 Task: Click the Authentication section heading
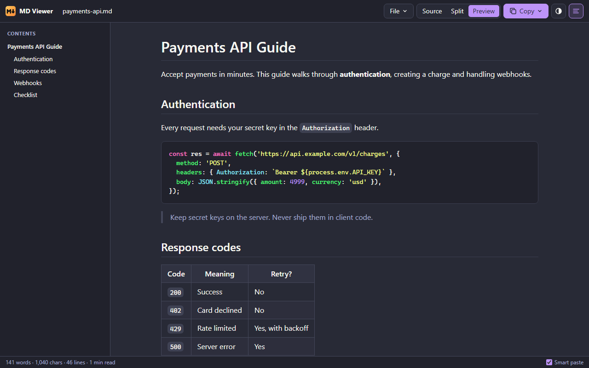coord(198,104)
